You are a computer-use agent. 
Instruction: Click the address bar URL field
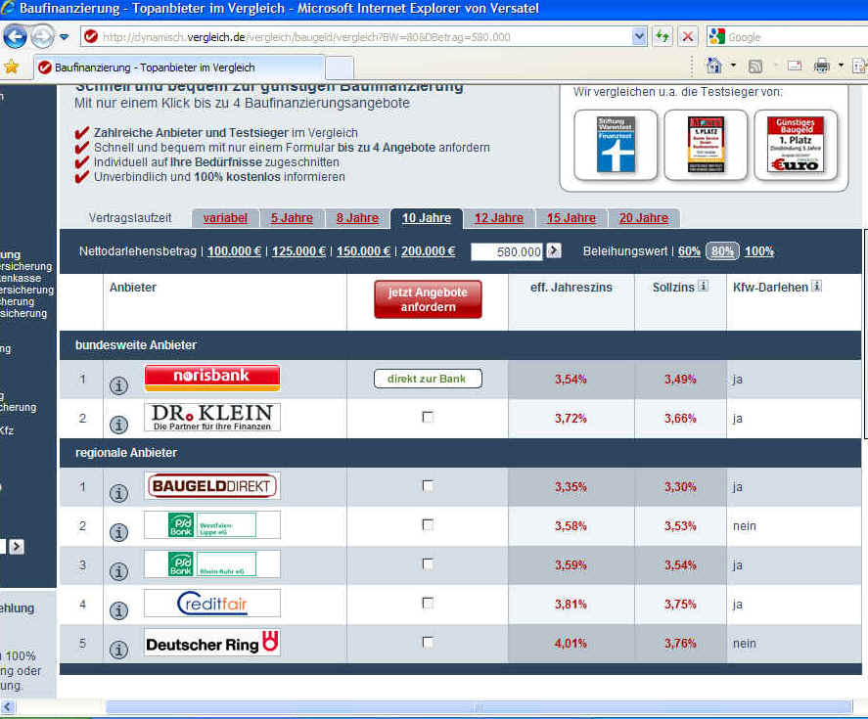click(365, 37)
